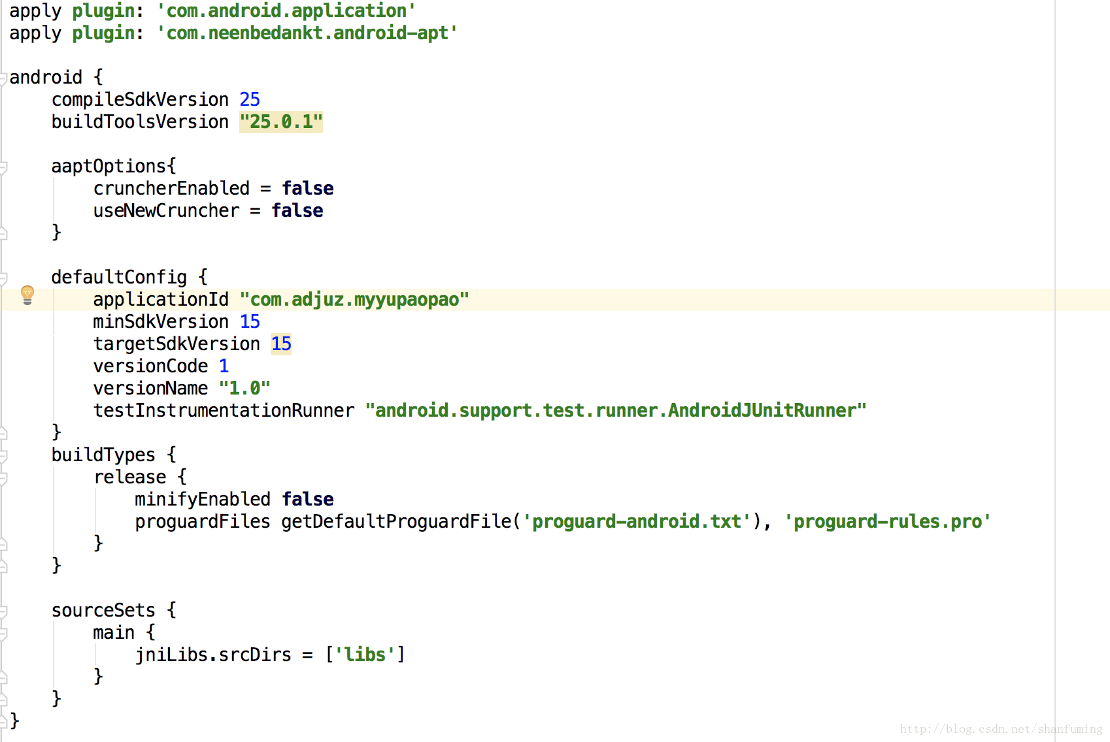
Task: Click the false value of useNewCruncher
Action: coord(297,211)
